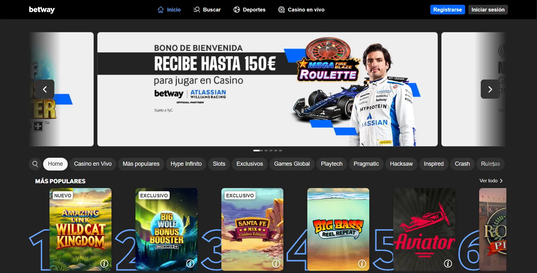The image size is (537, 273).
Task: Show info for Wildcat Kingdom game
Action: coord(104,263)
